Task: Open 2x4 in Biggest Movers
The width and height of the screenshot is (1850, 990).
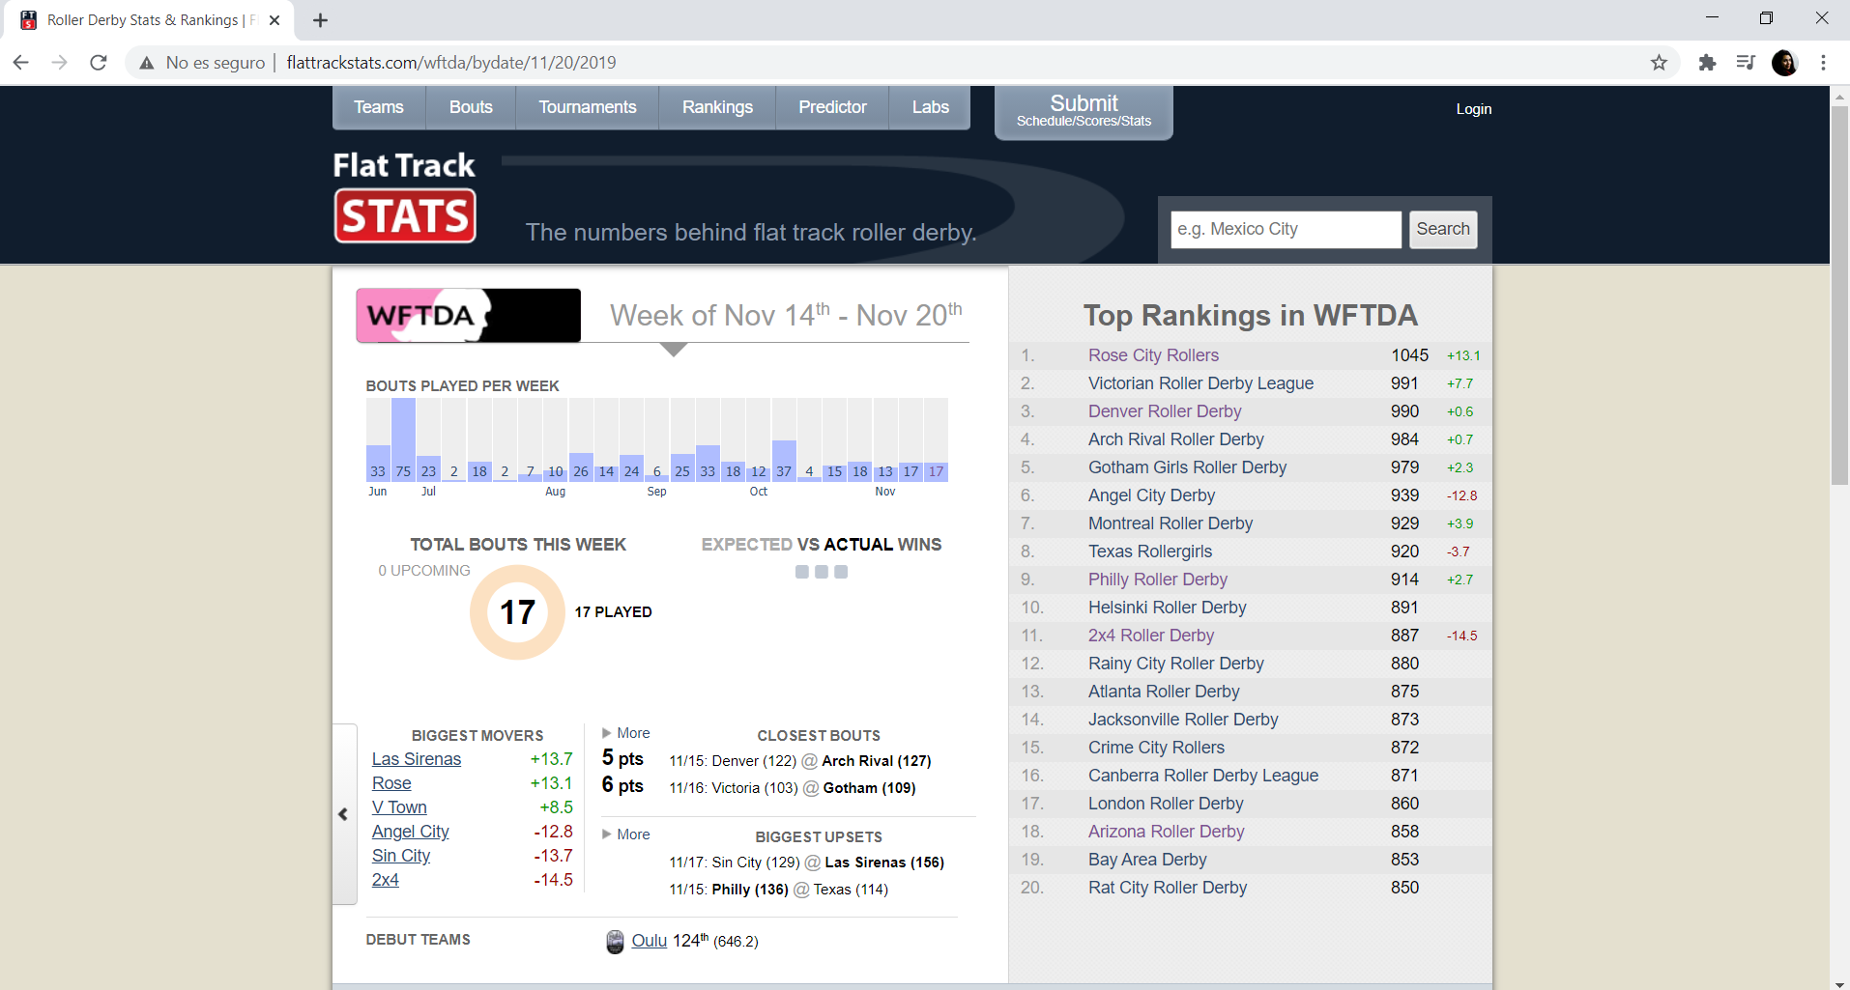Action: coord(386,880)
